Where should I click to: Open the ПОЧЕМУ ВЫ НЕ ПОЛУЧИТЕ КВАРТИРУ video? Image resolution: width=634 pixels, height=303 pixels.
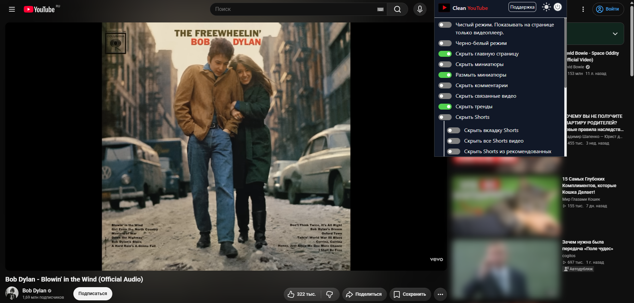coord(595,123)
